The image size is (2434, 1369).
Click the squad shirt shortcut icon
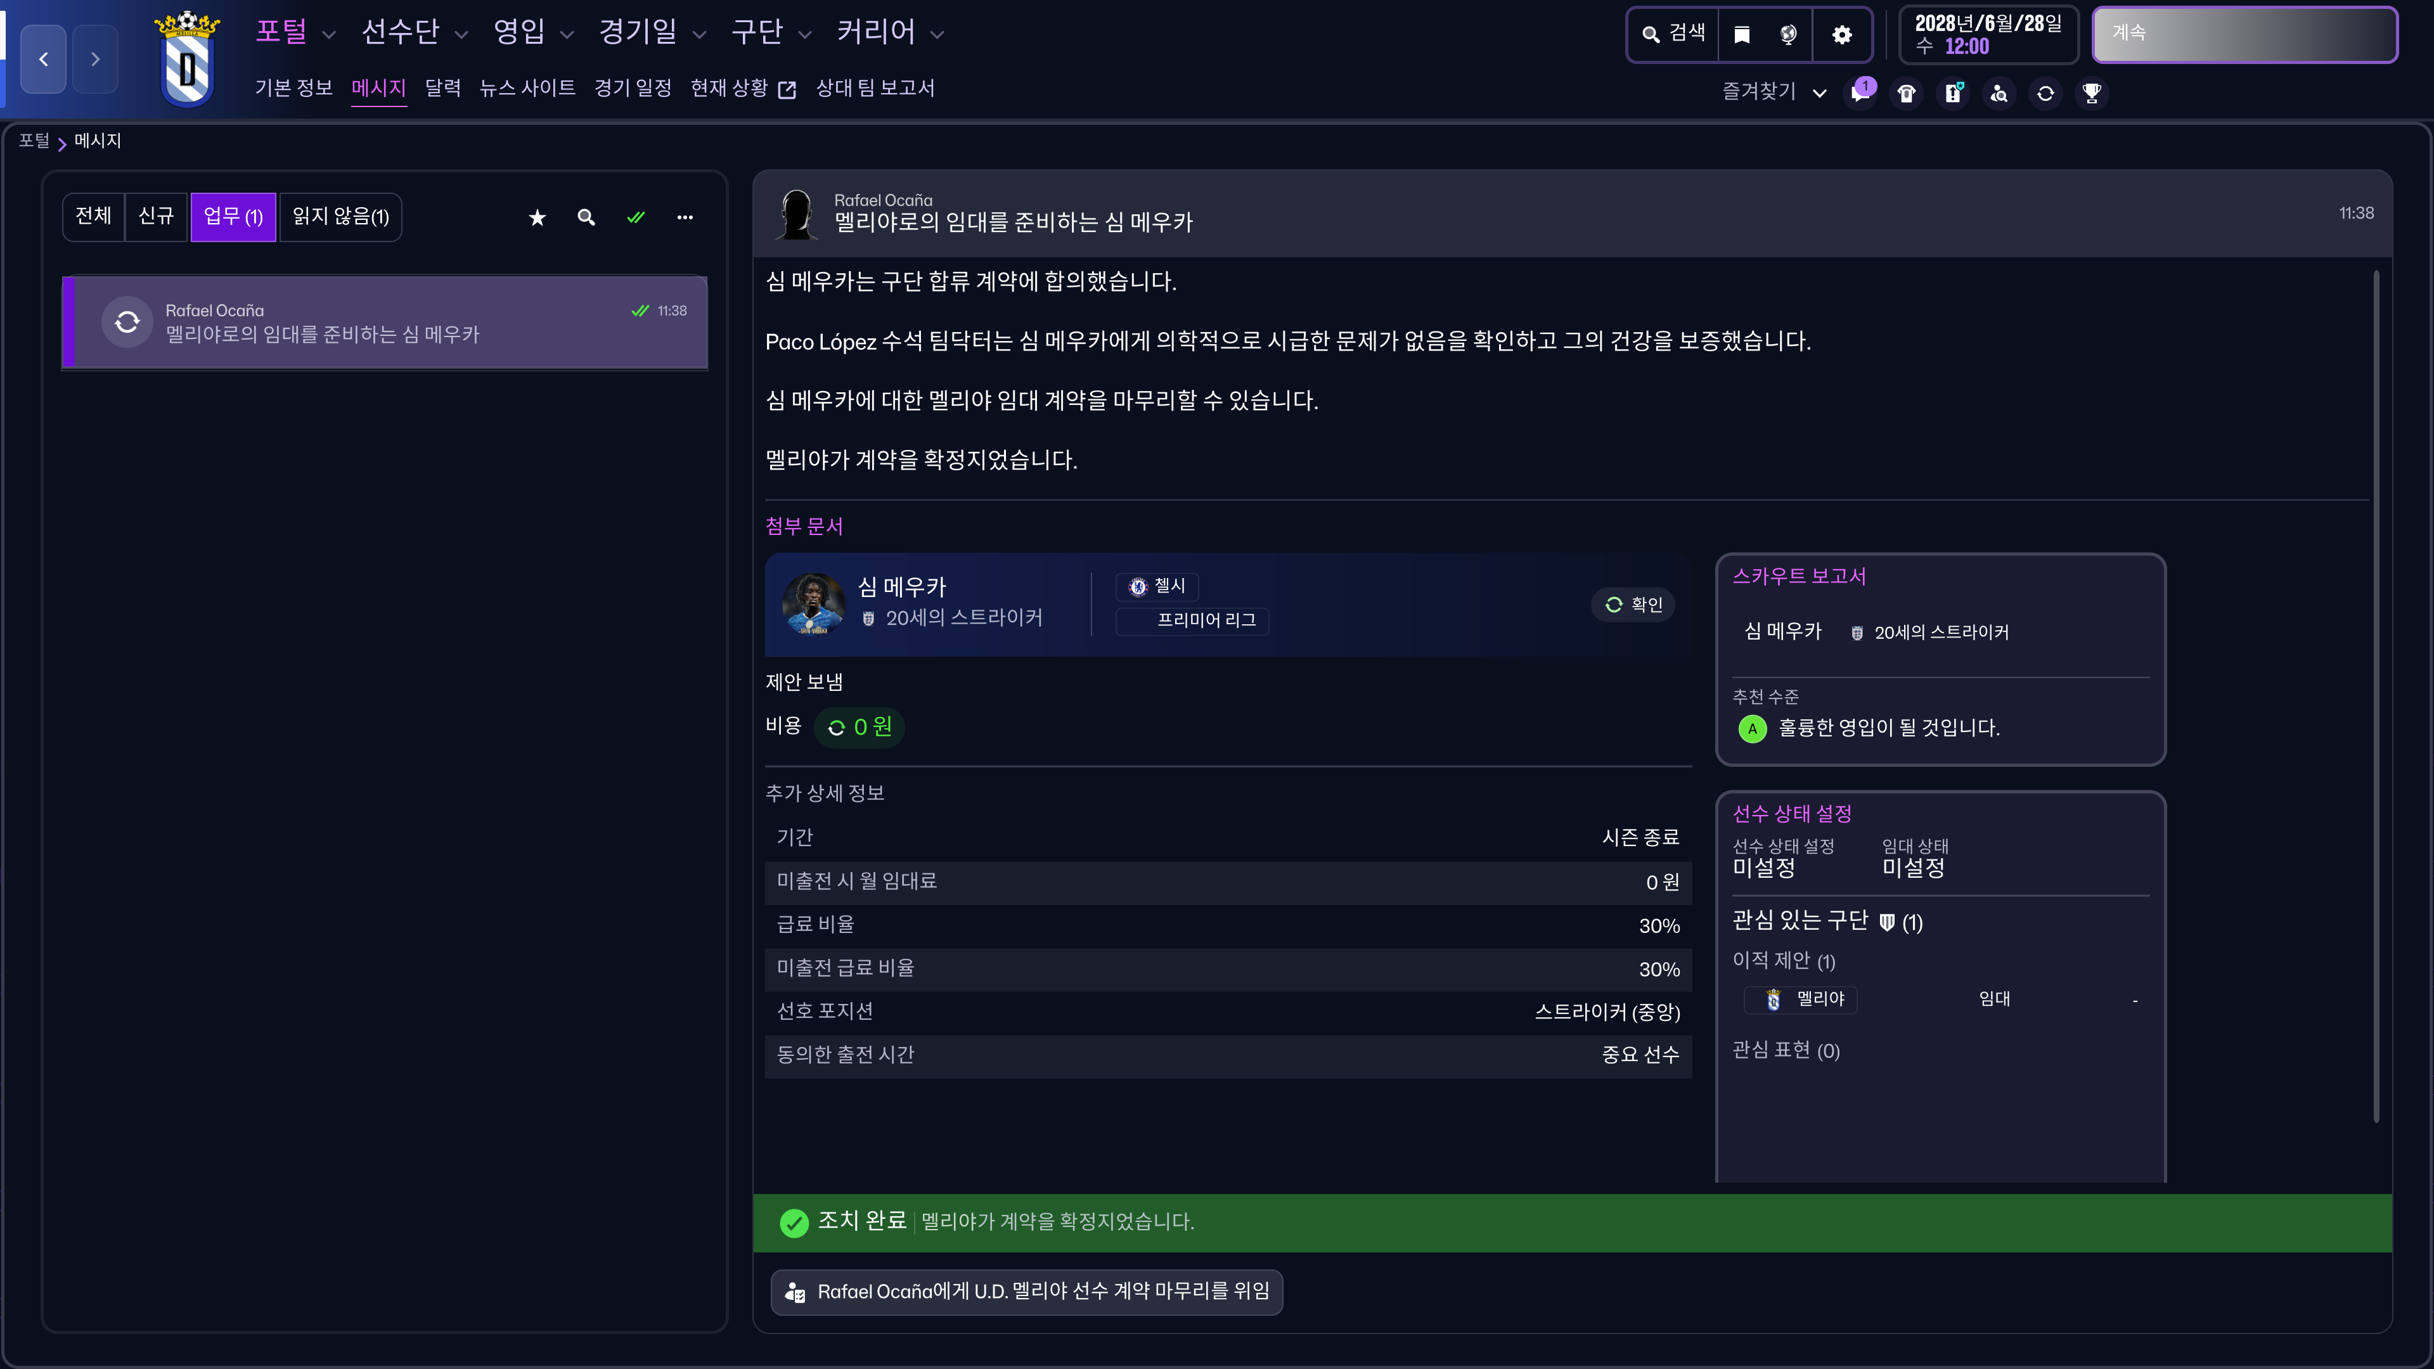(1907, 93)
